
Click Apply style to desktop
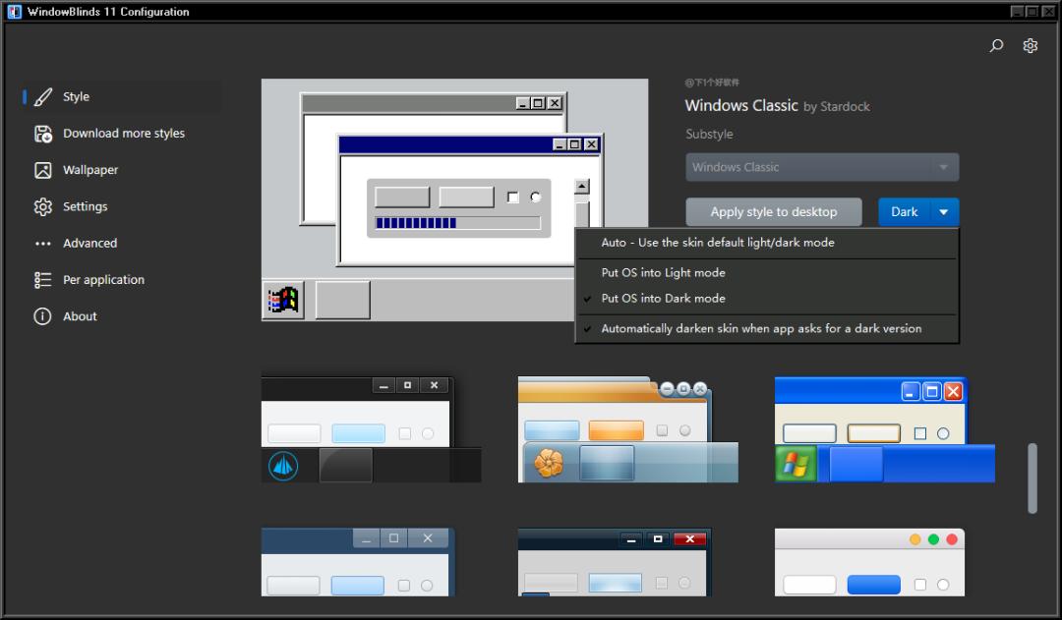click(x=773, y=211)
